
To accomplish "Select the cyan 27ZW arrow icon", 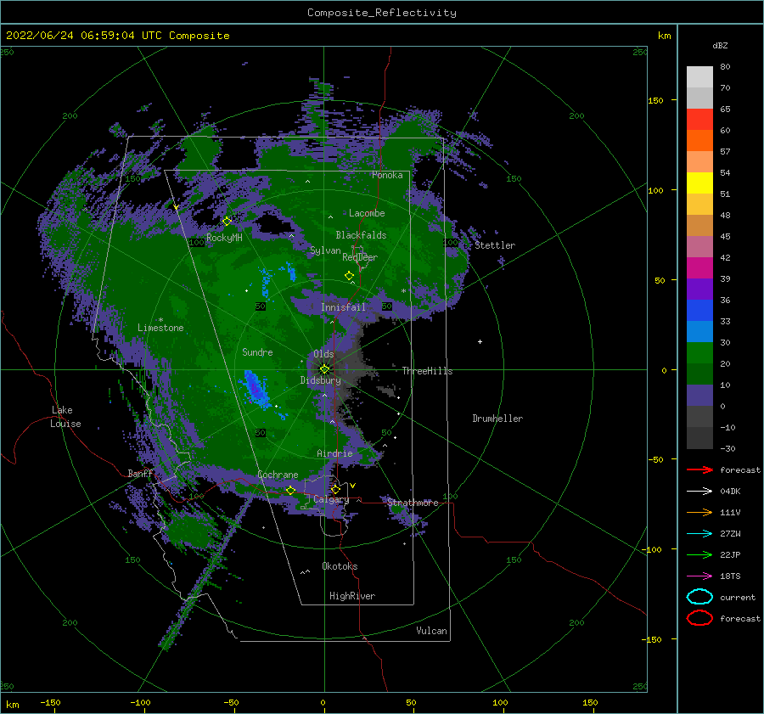I will click(x=699, y=534).
